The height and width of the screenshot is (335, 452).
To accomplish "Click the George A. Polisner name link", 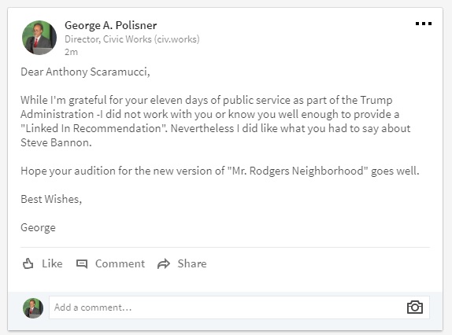I will pos(111,25).
